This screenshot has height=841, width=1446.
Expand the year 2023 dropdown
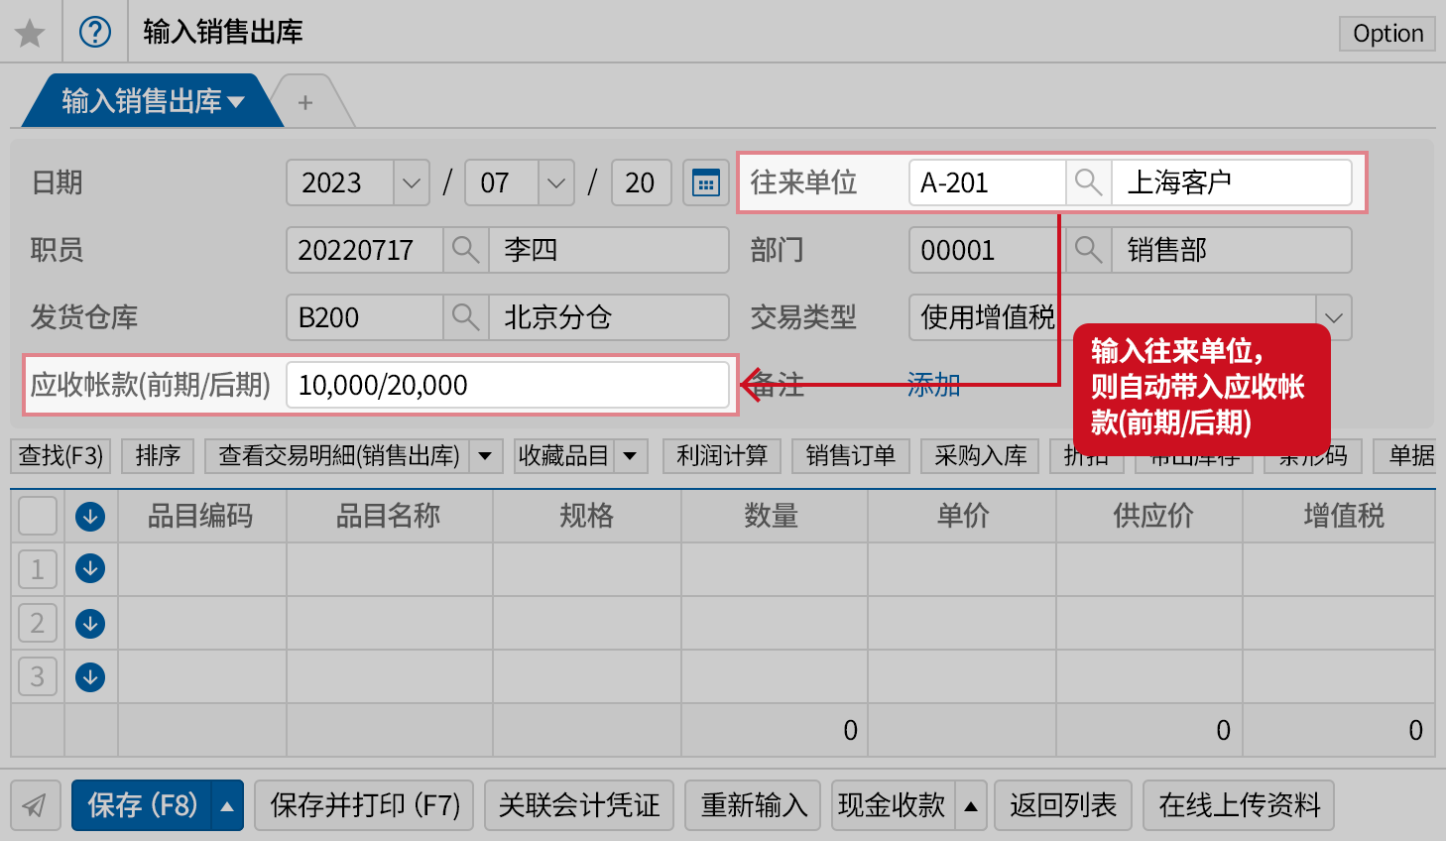coord(411,183)
